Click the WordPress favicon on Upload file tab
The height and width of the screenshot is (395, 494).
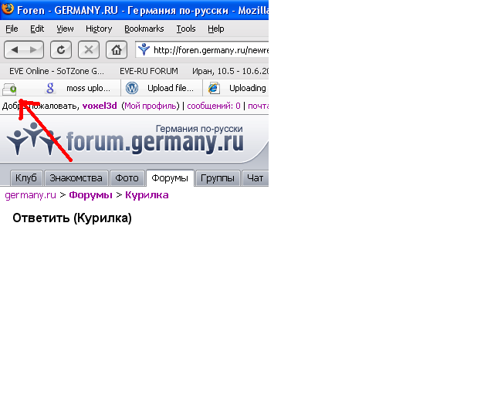[132, 88]
